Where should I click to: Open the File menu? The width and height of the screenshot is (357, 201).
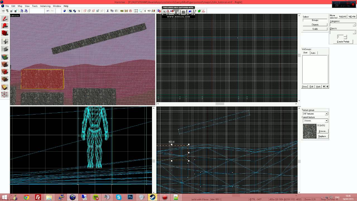point(7,6)
